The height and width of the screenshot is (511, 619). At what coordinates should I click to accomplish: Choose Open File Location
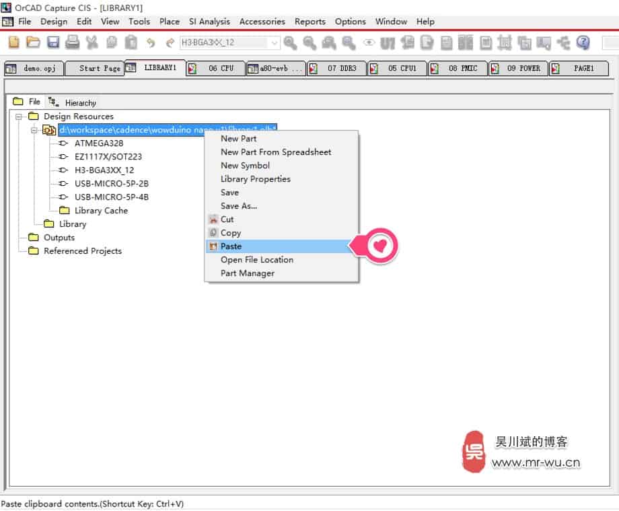coord(282,260)
